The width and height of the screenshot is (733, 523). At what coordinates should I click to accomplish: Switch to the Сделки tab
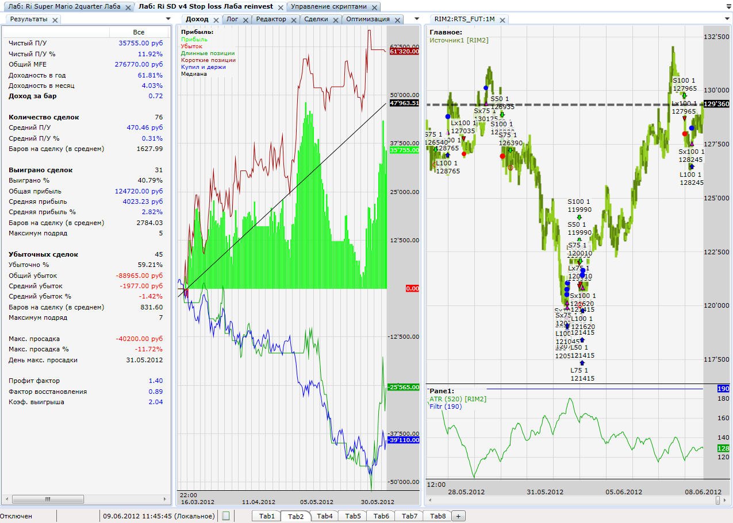pyautogui.click(x=316, y=19)
